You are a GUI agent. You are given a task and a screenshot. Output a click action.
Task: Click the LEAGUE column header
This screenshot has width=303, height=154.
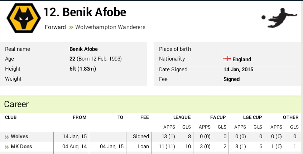point(182,117)
